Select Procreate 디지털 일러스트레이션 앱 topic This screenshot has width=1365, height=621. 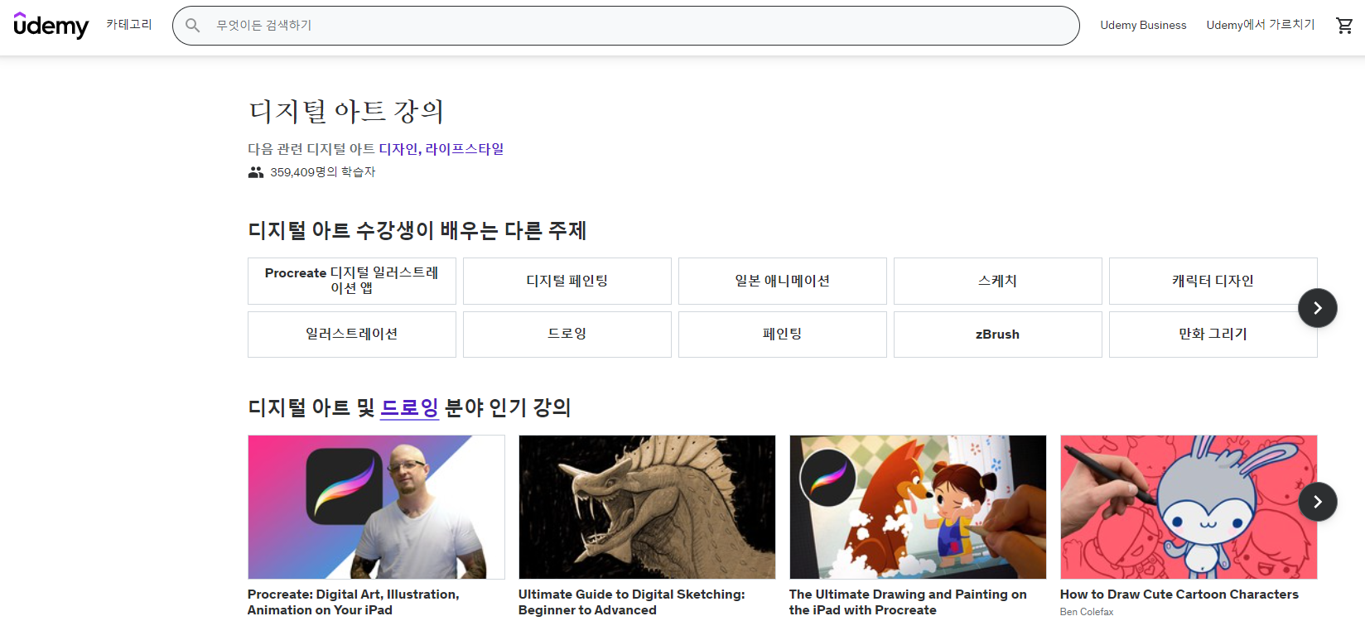click(x=352, y=281)
